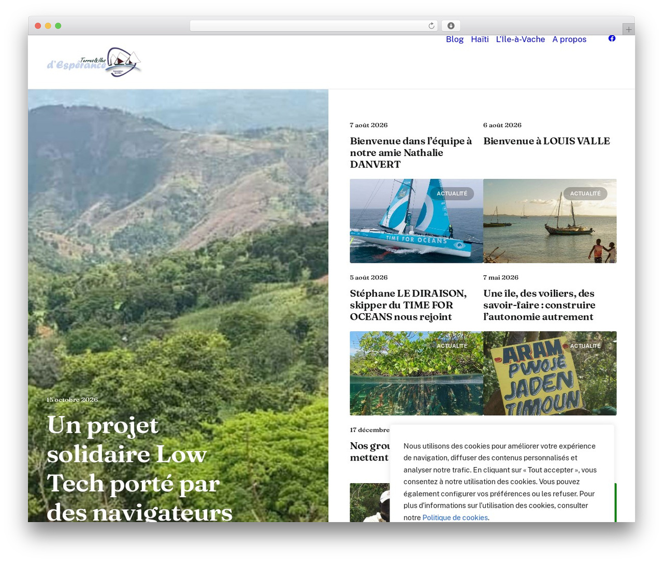Click the wooden sailboats beach photo

point(550,221)
